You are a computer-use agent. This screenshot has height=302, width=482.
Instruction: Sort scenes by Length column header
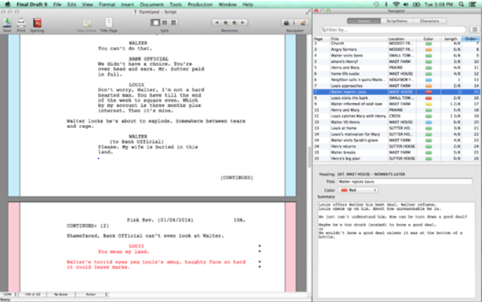451,39
